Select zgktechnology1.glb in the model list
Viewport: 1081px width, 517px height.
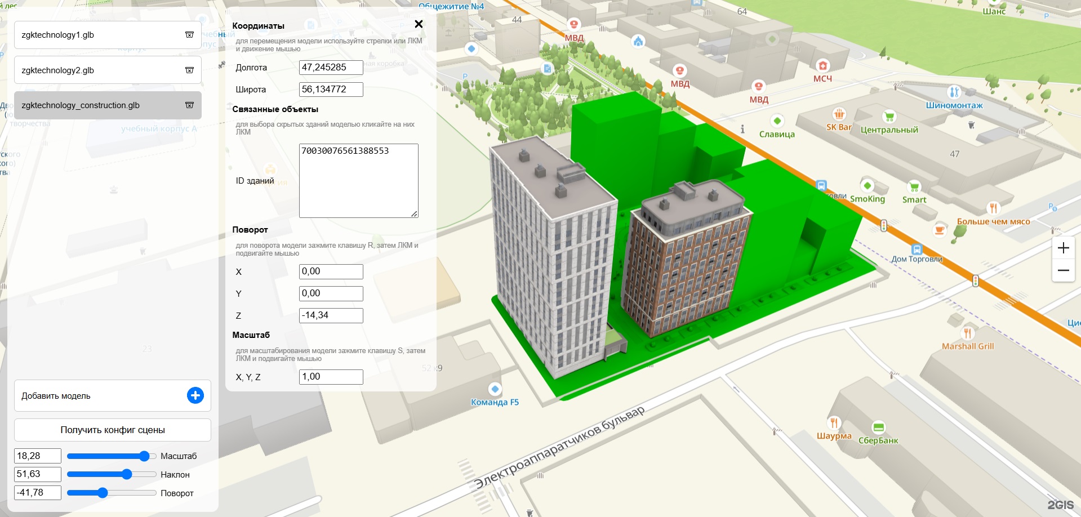[x=96, y=35]
